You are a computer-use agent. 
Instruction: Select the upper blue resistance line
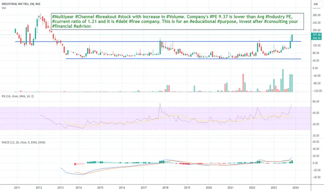[158, 42]
